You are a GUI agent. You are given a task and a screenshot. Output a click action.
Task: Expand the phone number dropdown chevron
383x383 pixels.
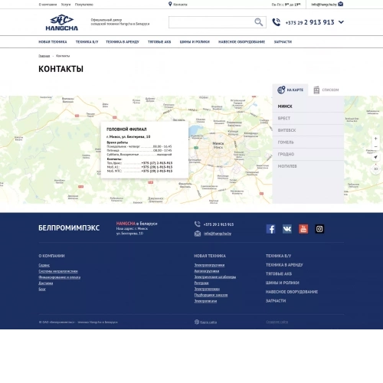point(341,22)
